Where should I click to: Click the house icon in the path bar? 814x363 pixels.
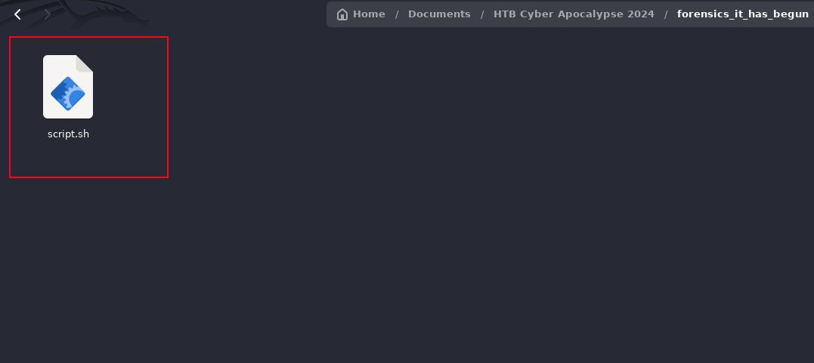(x=342, y=14)
